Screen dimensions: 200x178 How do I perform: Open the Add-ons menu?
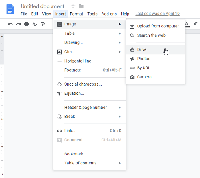pos(109,14)
